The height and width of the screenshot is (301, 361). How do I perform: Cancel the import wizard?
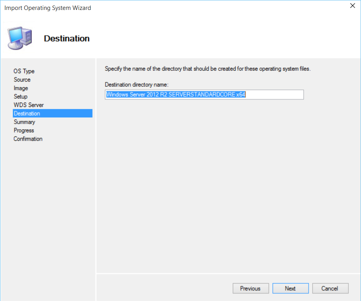(330, 288)
